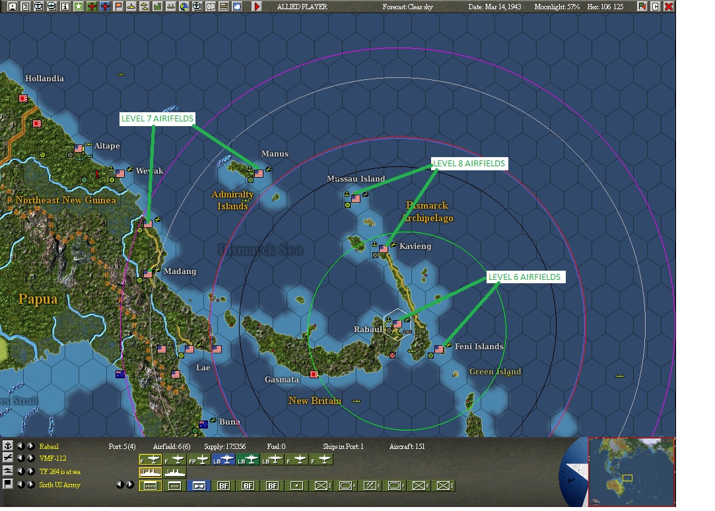Open the document list toolbar icon

[x=26, y=7]
